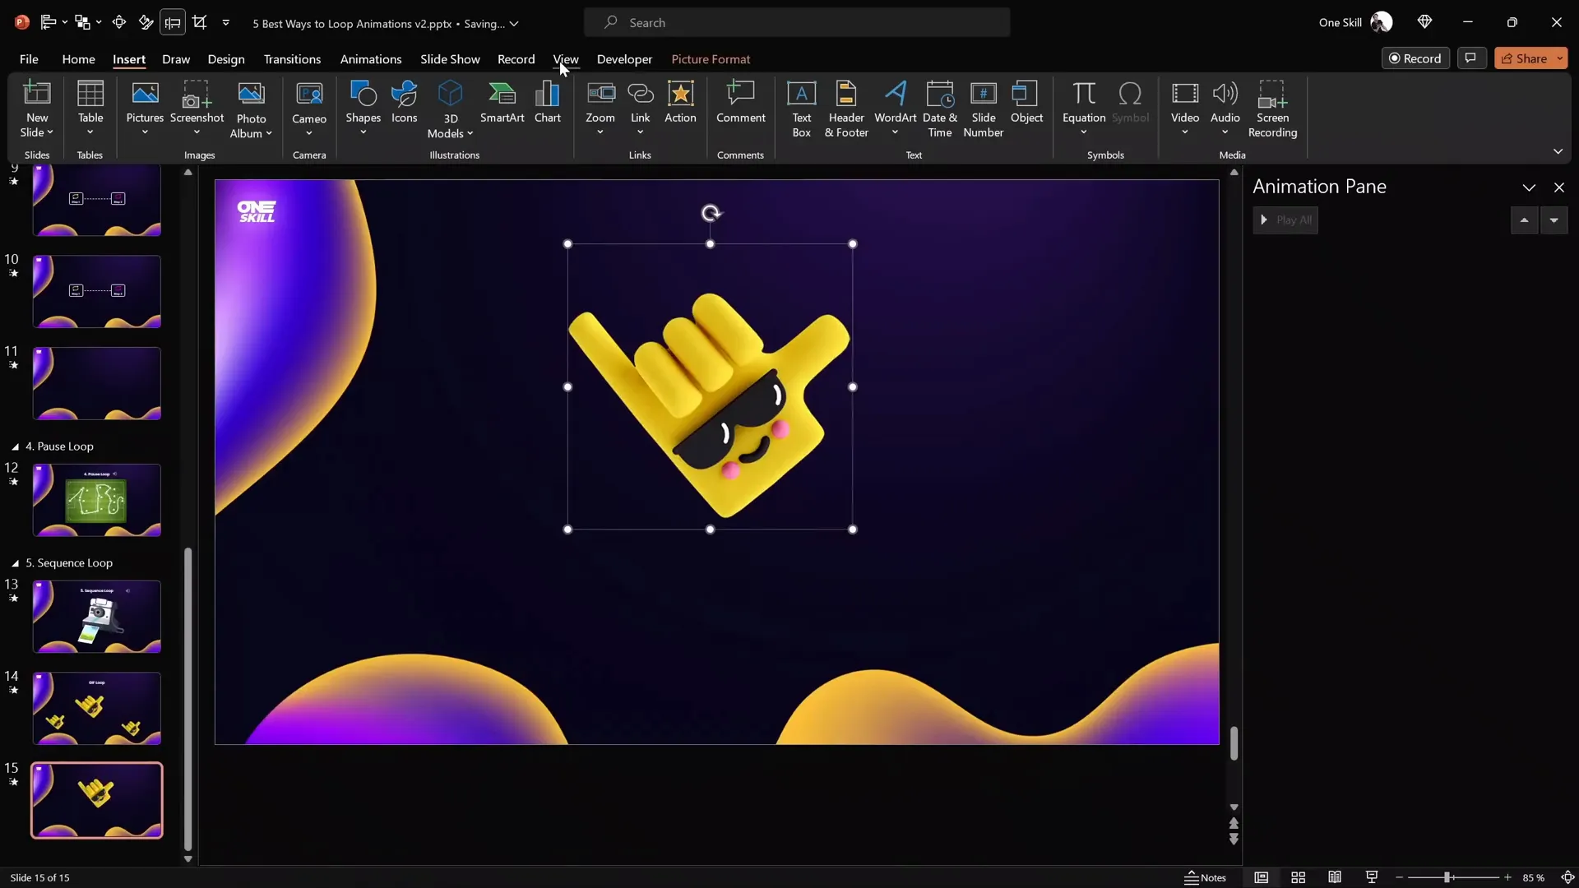
Task: Insert a Video
Action: 1184,108
